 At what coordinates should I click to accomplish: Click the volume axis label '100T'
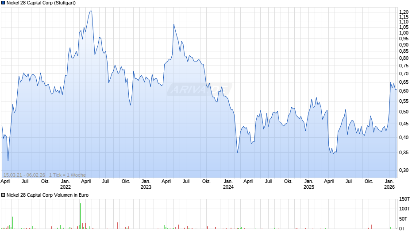404,209
